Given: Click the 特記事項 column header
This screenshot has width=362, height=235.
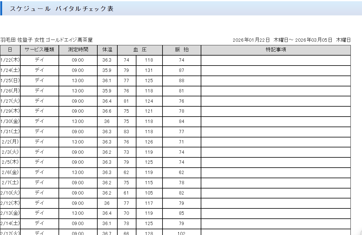Looking at the screenshot, I should click(276, 50).
